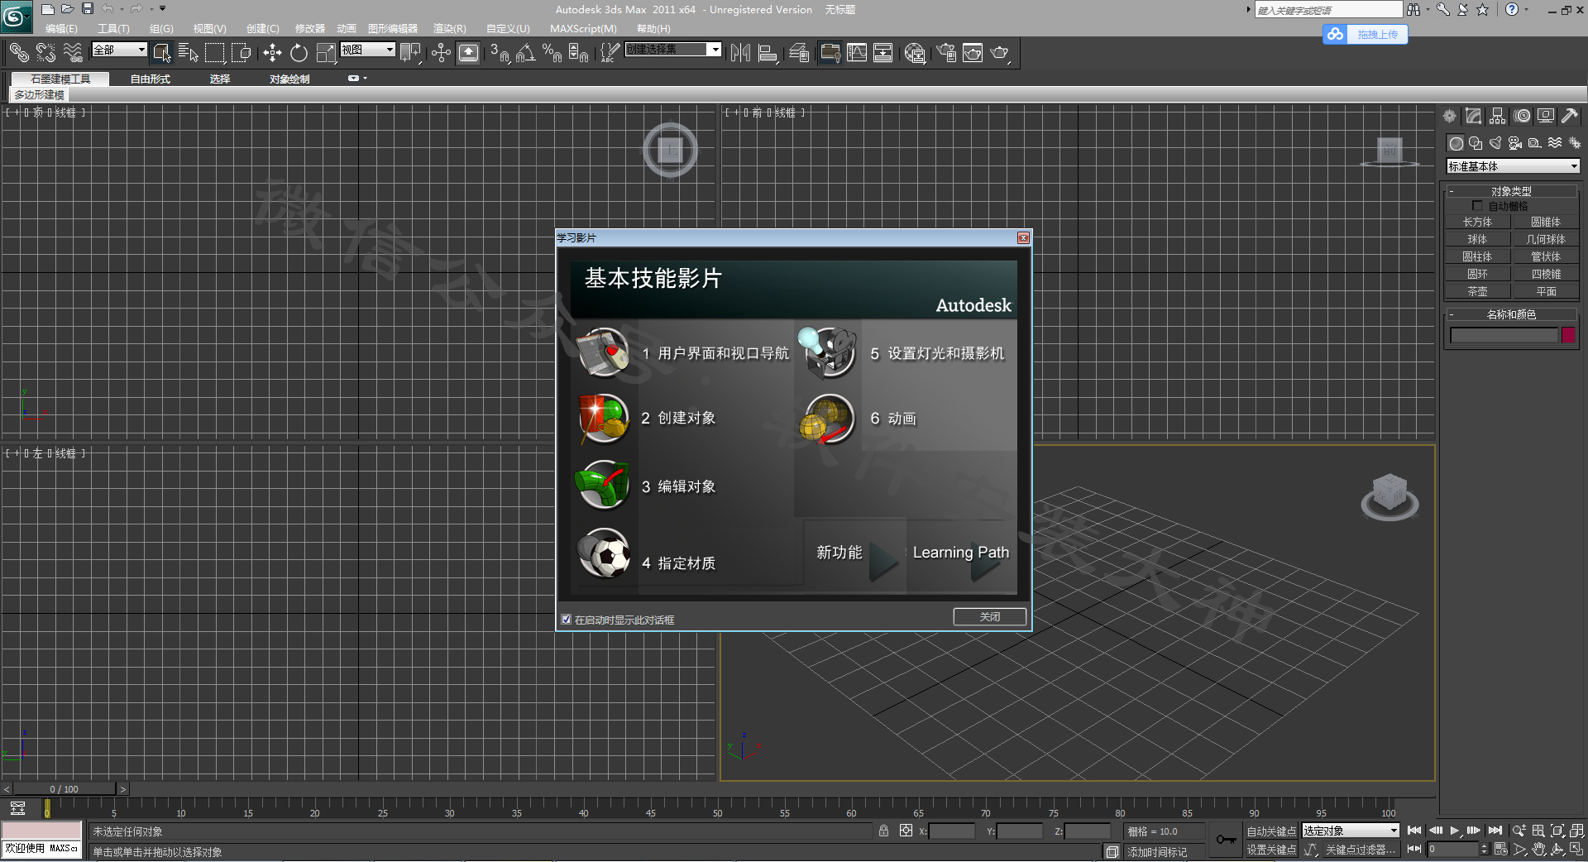Toggle Percent Snap
The width and height of the screenshot is (1588, 862).
click(552, 53)
